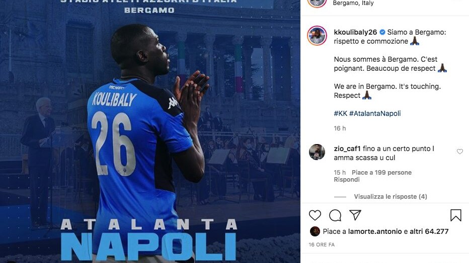Click verified badge next to kkoulibaly26
469x263 pixels.
tap(382, 32)
